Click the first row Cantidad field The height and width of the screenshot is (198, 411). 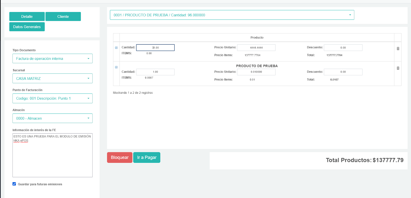click(x=155, y=48)
